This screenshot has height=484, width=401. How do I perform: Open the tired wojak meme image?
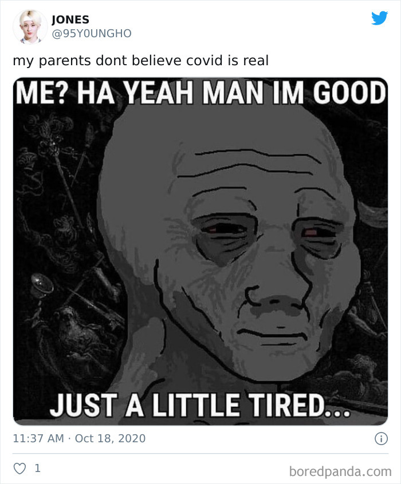tap(200, 251)
